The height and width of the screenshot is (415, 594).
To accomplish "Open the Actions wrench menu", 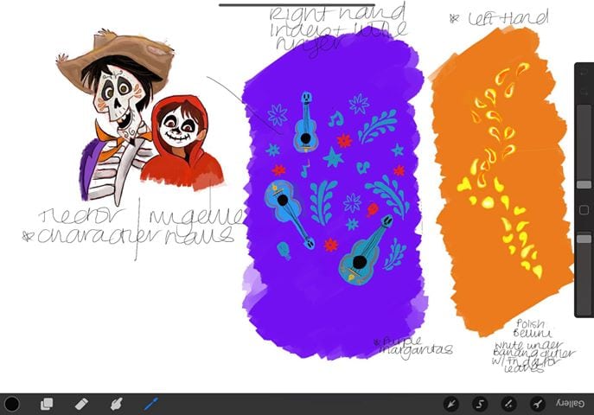I will [x=538, y=404].
